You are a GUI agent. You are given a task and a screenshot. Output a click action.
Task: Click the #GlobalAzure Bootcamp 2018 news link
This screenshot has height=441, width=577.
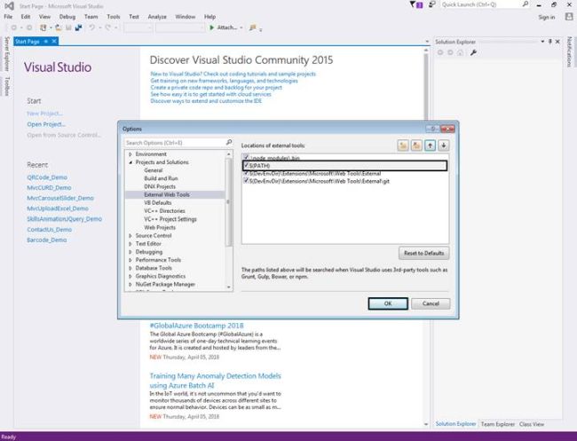(196, 326)
